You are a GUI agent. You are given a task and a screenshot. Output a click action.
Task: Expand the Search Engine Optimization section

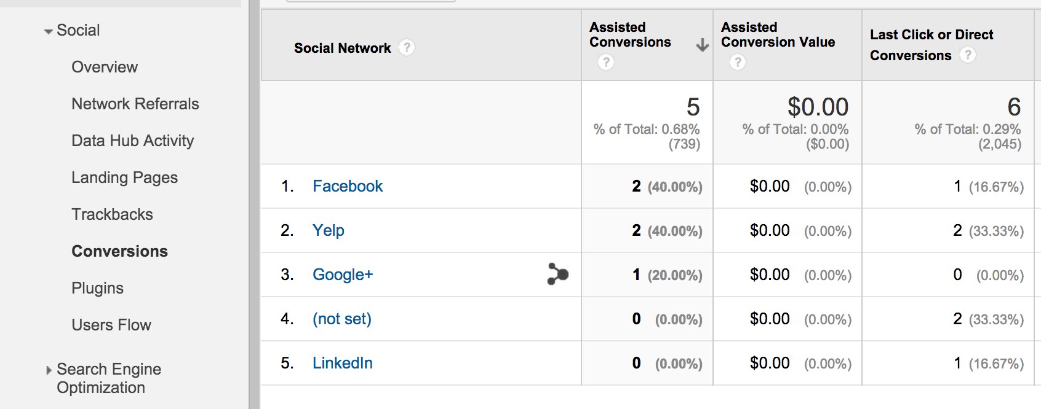tap(49, 370)
